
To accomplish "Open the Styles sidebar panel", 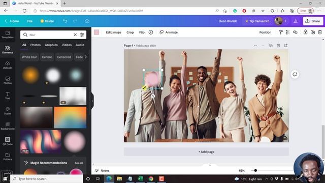I will [8, 111].
